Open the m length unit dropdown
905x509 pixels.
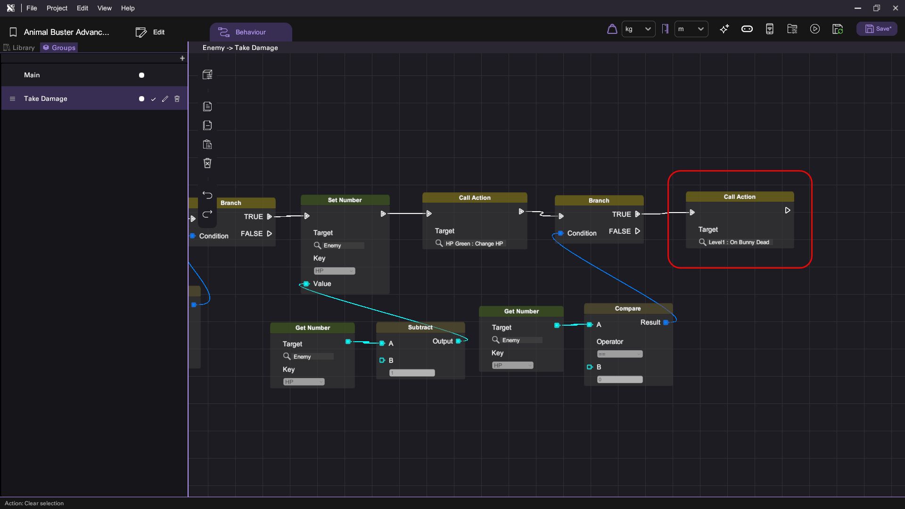click(x=691, y=29)
